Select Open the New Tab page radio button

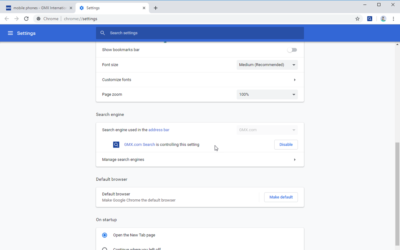click(105, 235)
